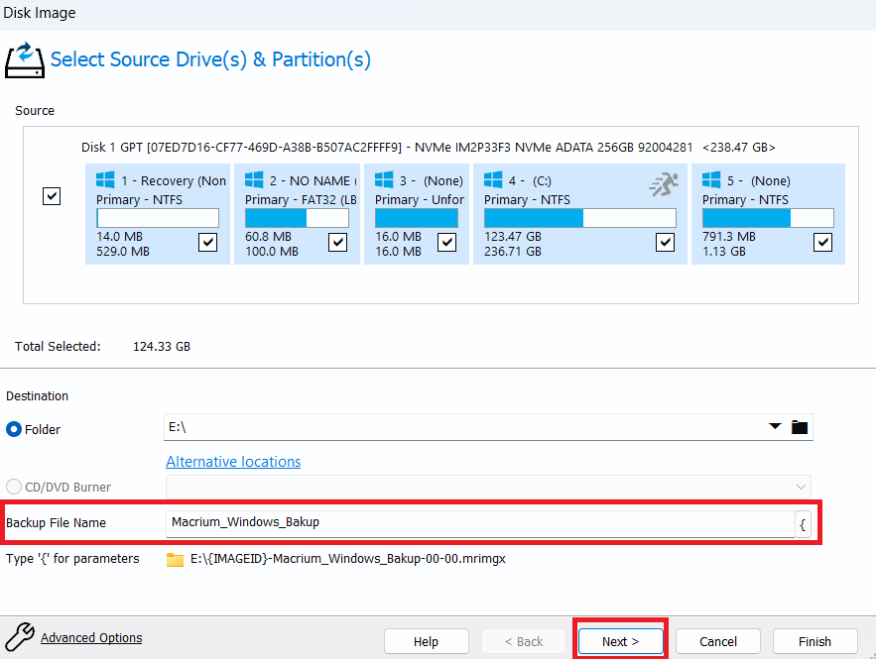Toggle the whole Disk 1 checkbox
The image size is (876, 659).
[x=52, y=196]
